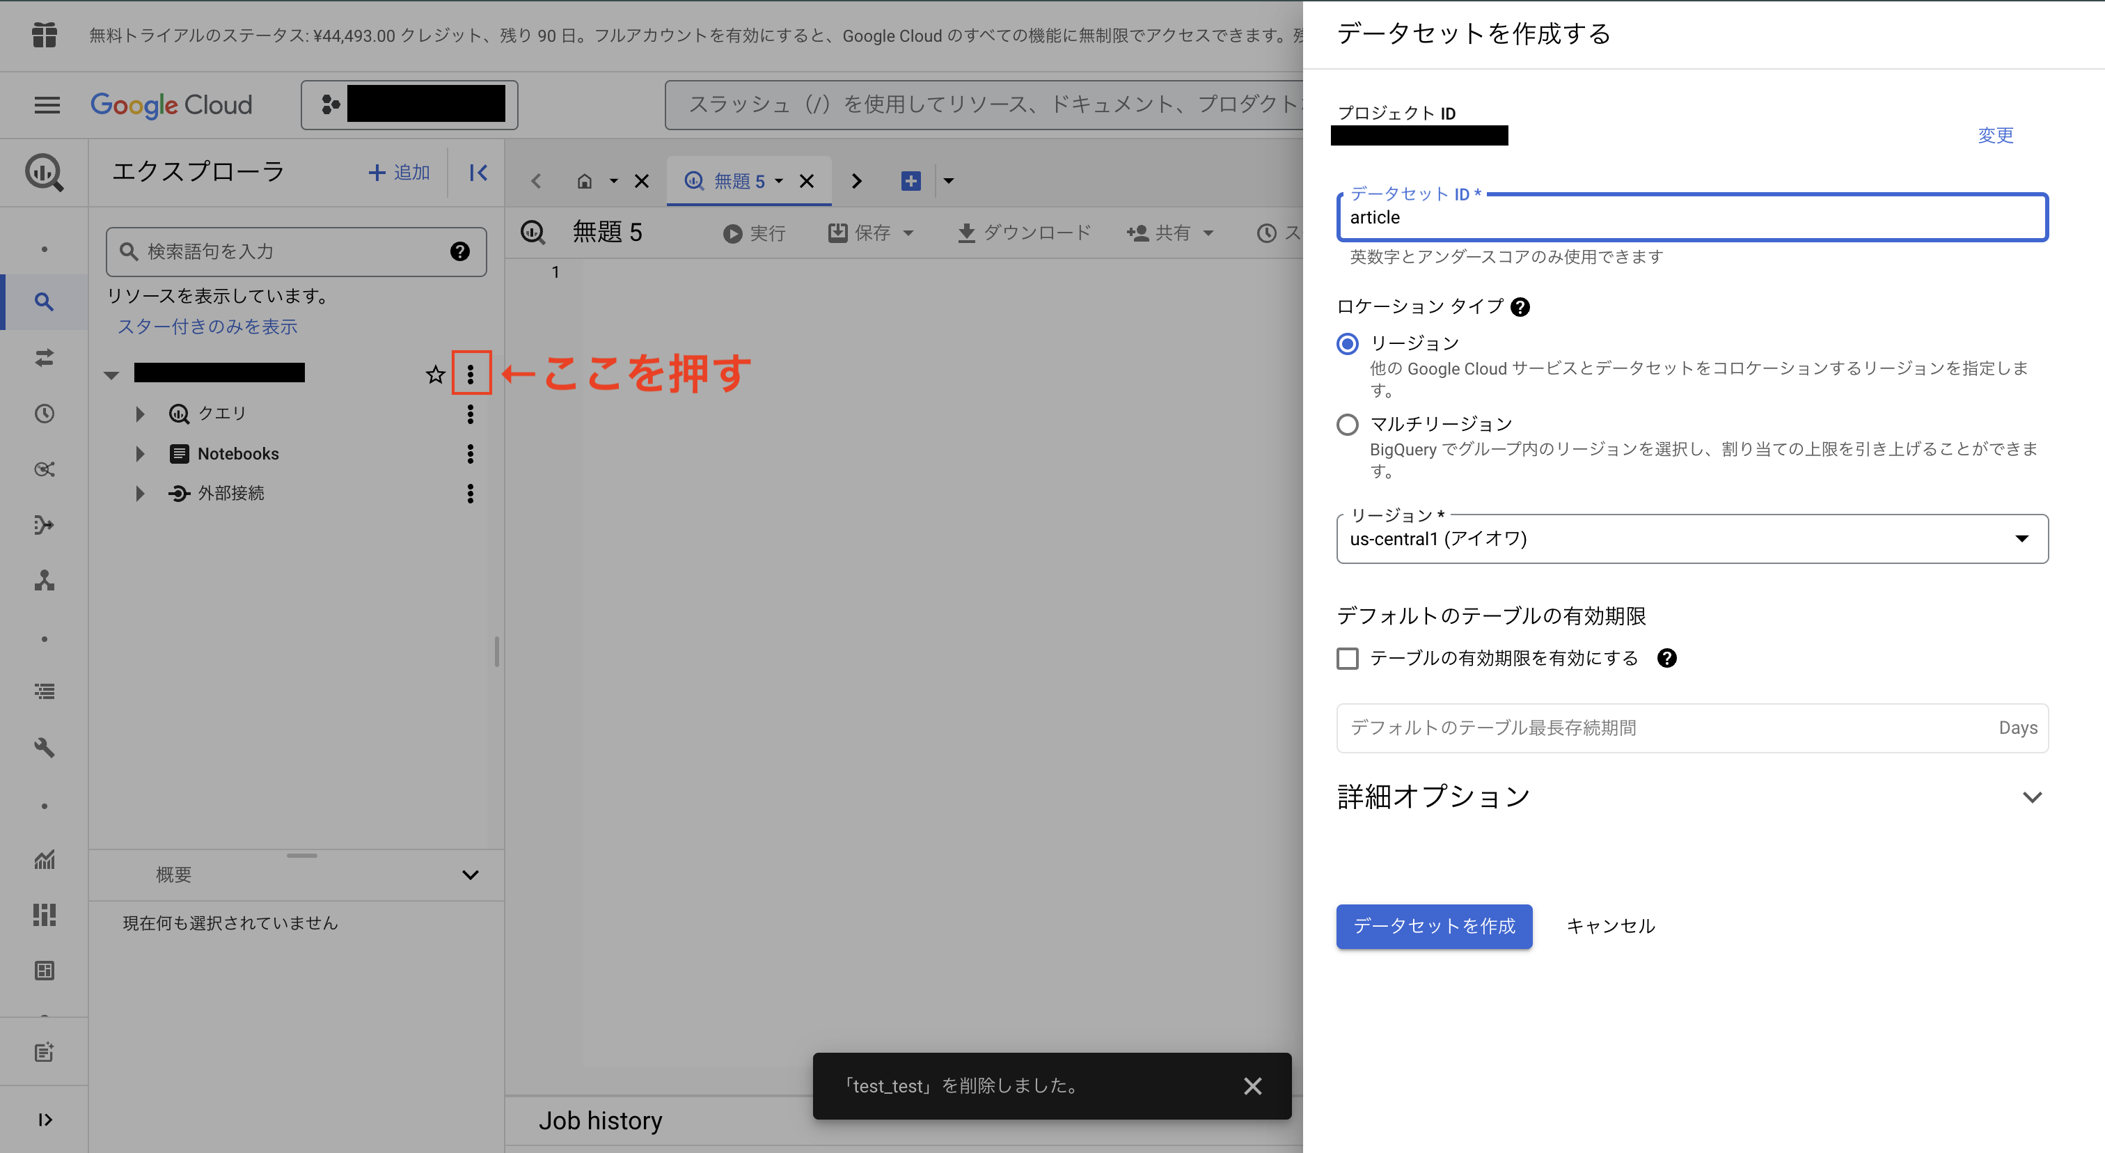Enable table expiration checkbox

click(1348, 659)
